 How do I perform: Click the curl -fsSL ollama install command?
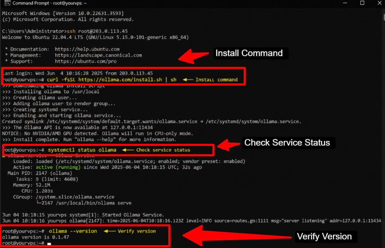(x=112, y=79)
